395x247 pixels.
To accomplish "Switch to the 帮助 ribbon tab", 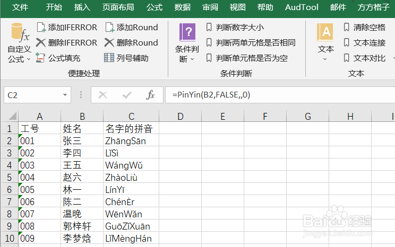I will (265, 7).
